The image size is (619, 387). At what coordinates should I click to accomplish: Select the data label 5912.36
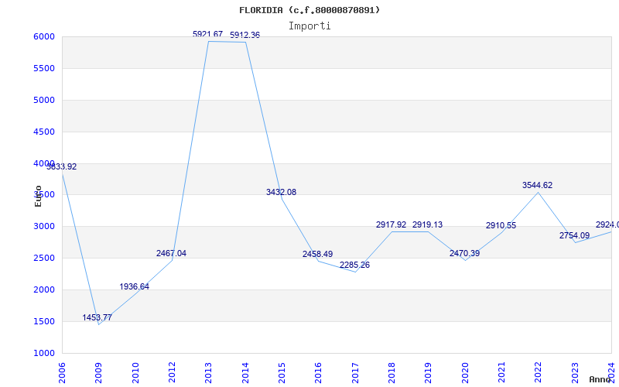coord(245,35)
